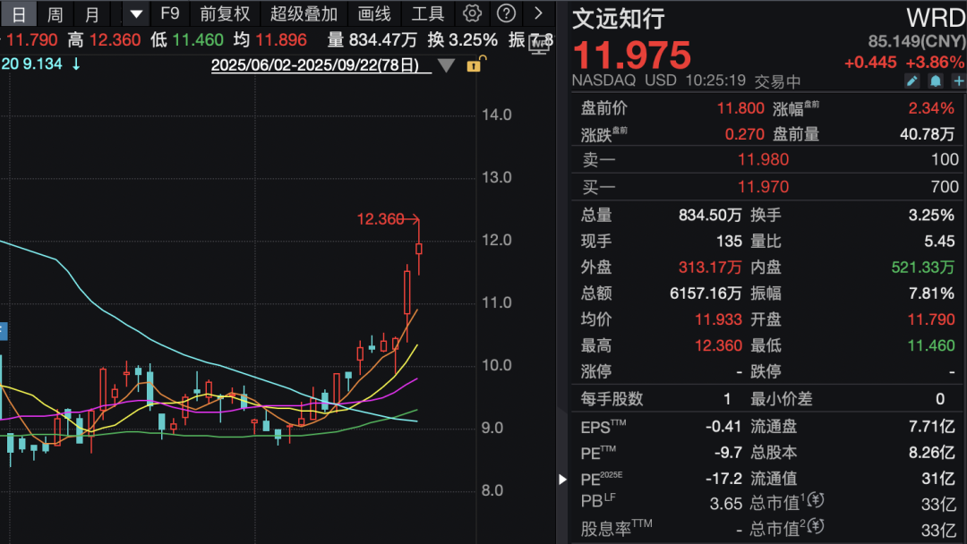Image resolution: width=967 pixels, height=544 pixels.
Task: Click the 均价 value 11.933
Action: point(718,319)
